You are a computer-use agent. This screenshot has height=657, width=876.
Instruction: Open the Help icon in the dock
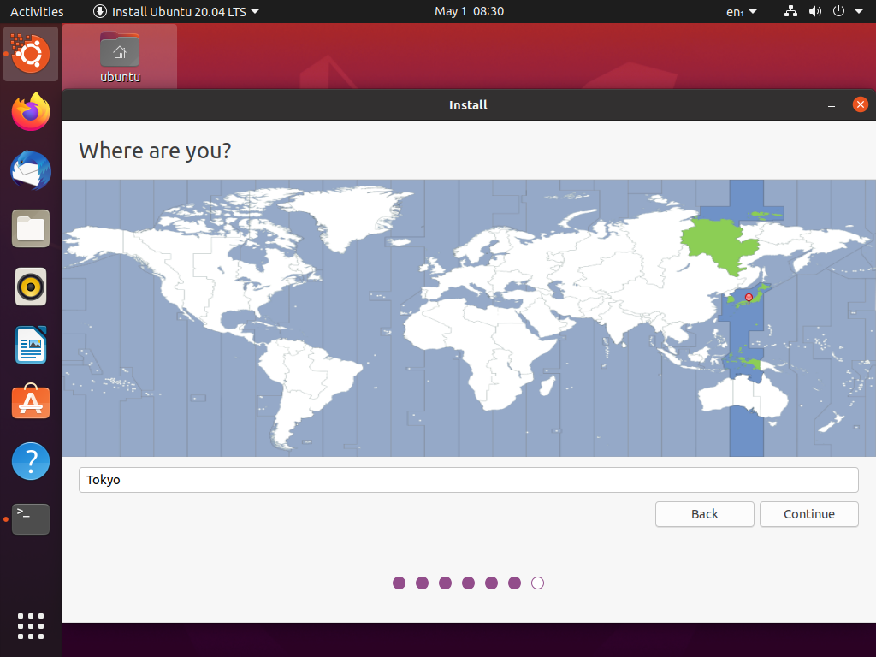pos(31,461)
